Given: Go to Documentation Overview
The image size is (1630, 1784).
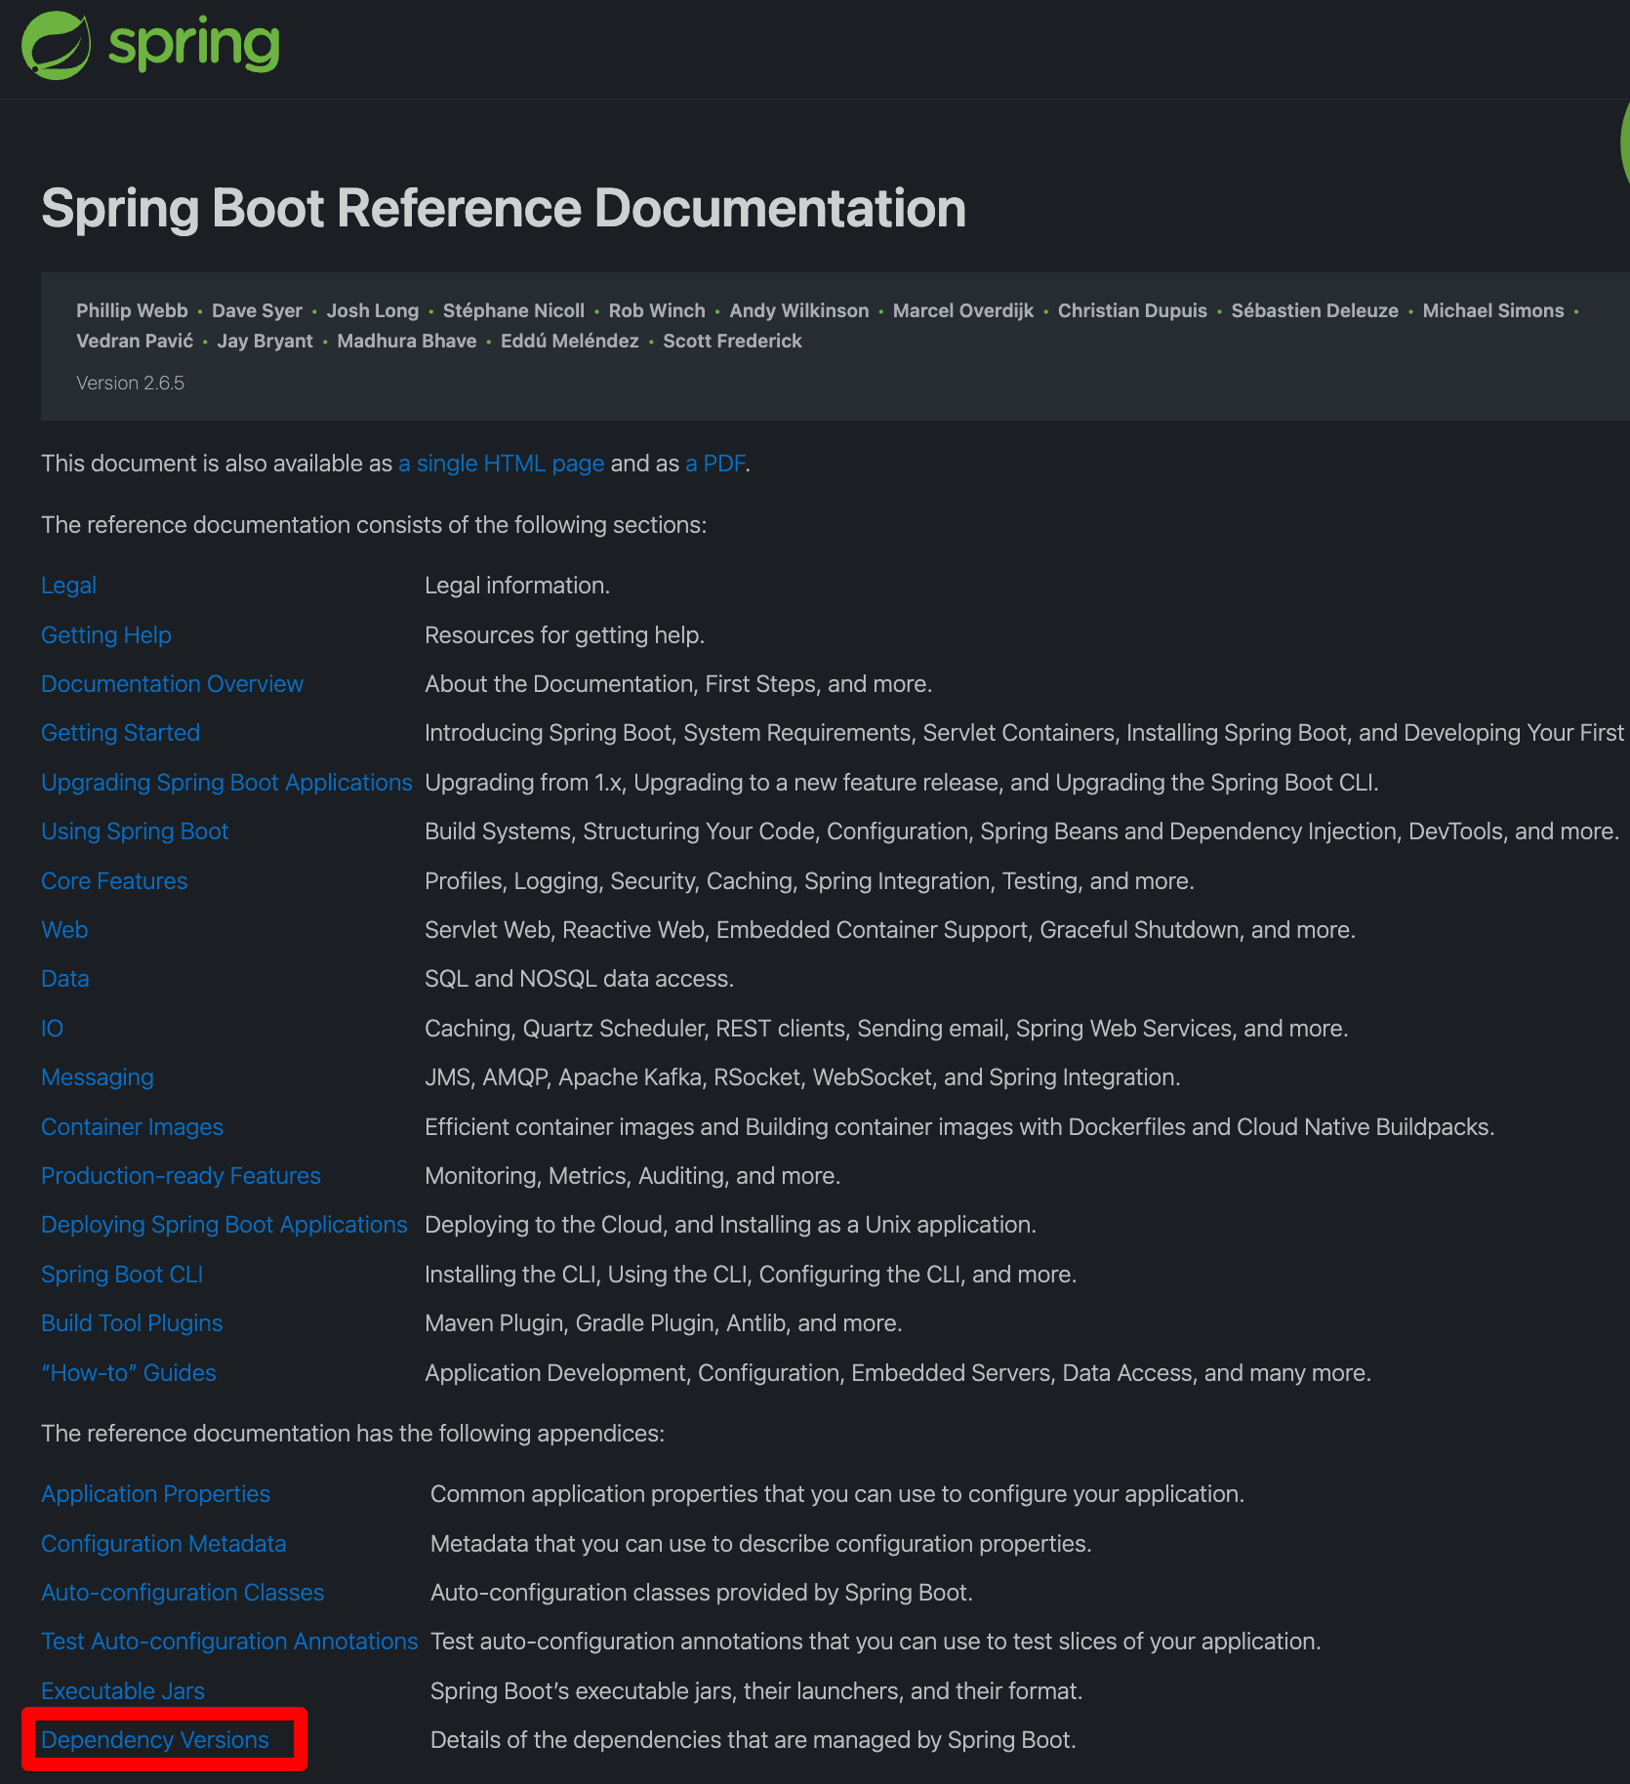Looking at the screenshot, I should pos(172,684).
